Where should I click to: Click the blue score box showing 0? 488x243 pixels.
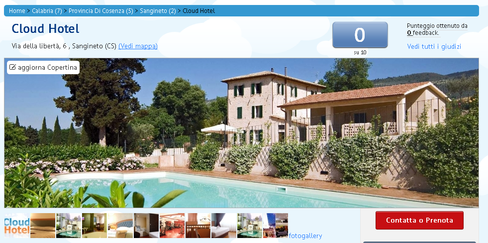pyautogui.click(x=360, y=35)
